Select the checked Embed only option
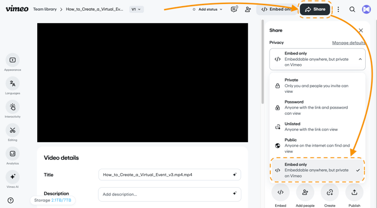377x208 pixels. click(x=317, y=170)
